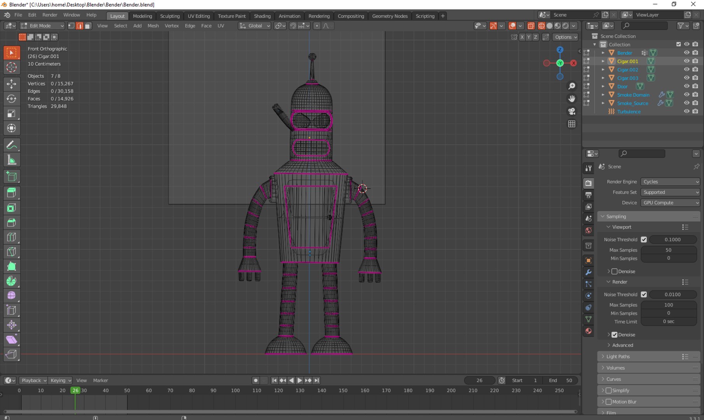Open the Material properties tab
This screenshot has width=704, height=420.
589,331
